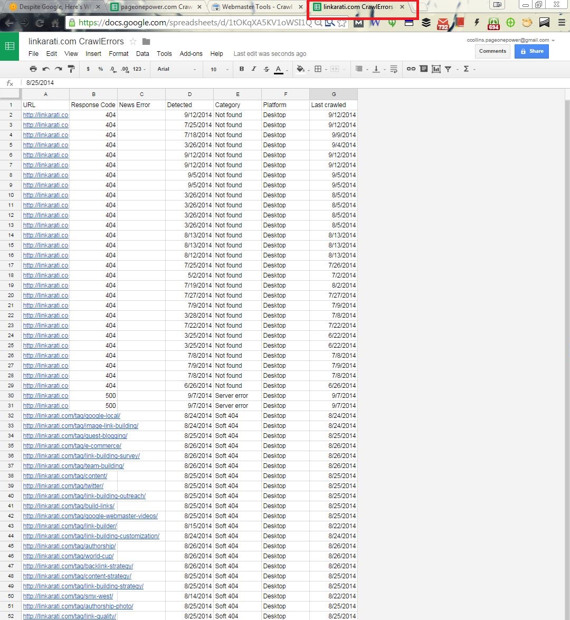This screenshot has width=570, height=620.
Task: Switch to the Webmaster Tools - Crawl tab
Action: click(257, 7)
